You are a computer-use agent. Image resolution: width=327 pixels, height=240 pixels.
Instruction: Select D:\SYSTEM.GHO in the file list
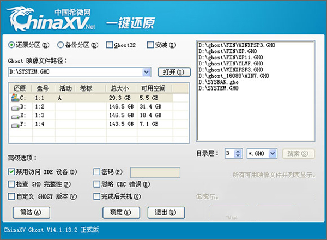tap(219, 88)
